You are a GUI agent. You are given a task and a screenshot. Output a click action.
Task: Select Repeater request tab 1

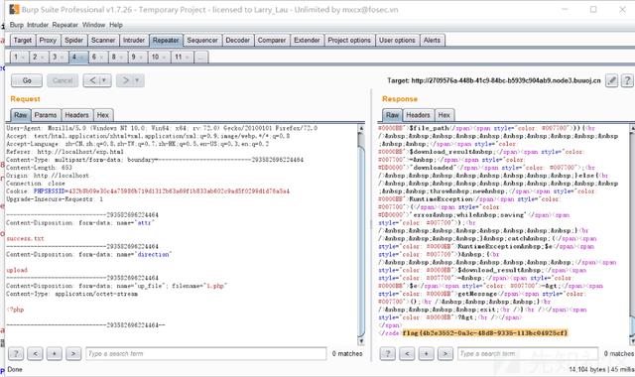pyautogui.click(x=16, y=57)
